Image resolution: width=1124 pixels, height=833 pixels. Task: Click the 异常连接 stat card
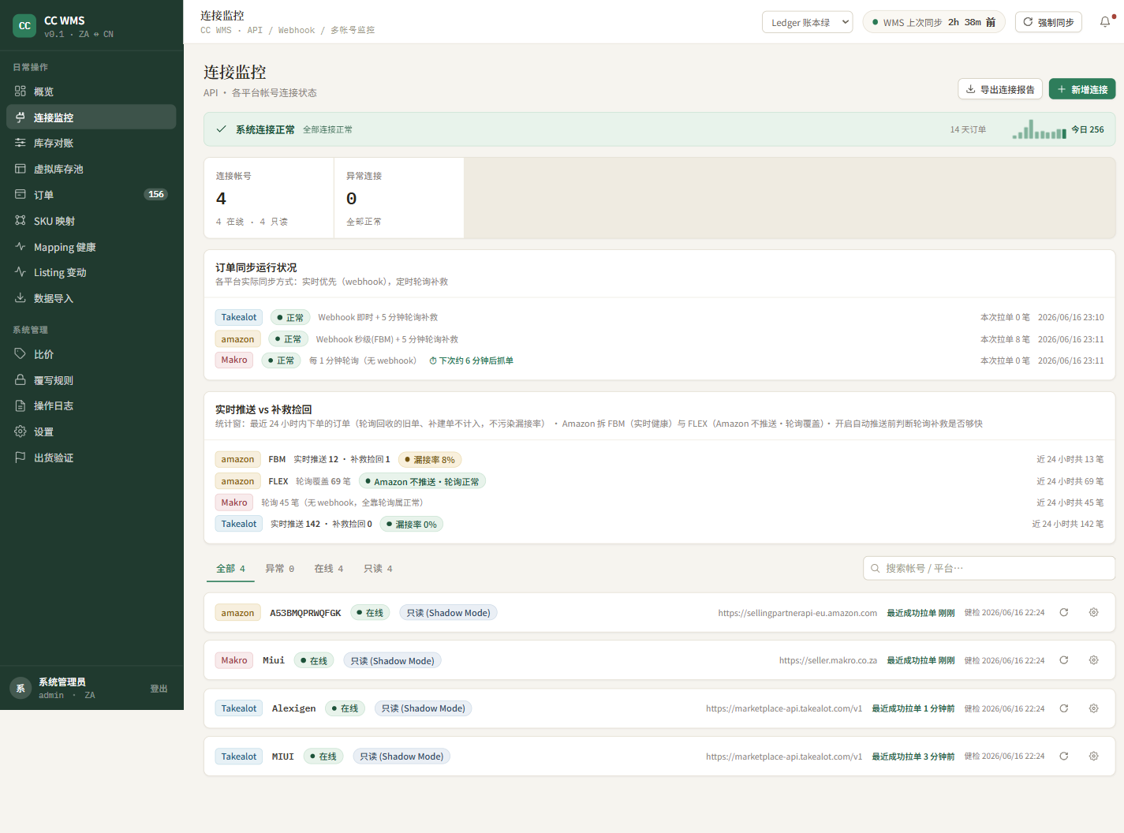coord(399,197)
